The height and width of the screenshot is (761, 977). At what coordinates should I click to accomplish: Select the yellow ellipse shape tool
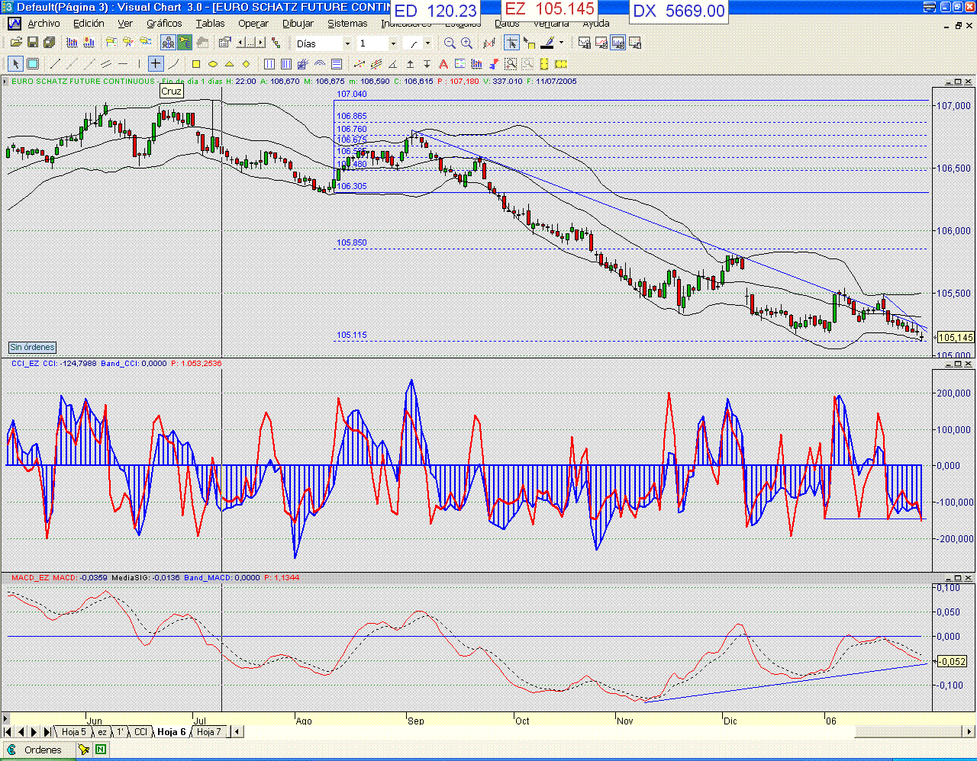click(x=213, y=63)
